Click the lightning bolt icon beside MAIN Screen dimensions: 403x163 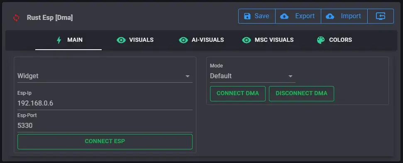coord(59,40)
